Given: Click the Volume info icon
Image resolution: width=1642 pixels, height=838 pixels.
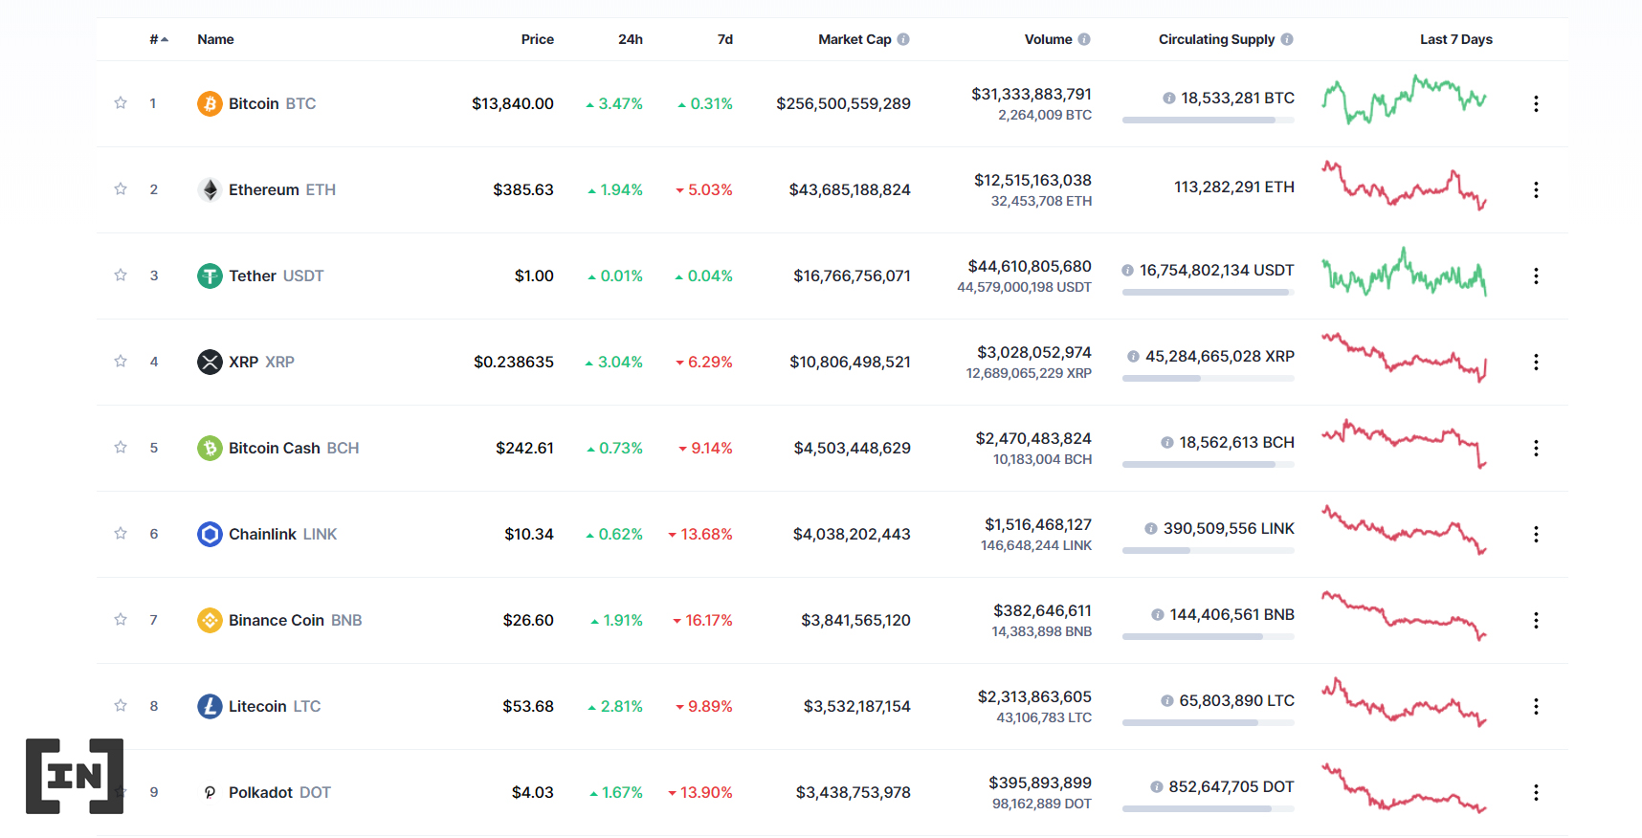Looking at the screenshot, I should click(x=1084, y=39).
